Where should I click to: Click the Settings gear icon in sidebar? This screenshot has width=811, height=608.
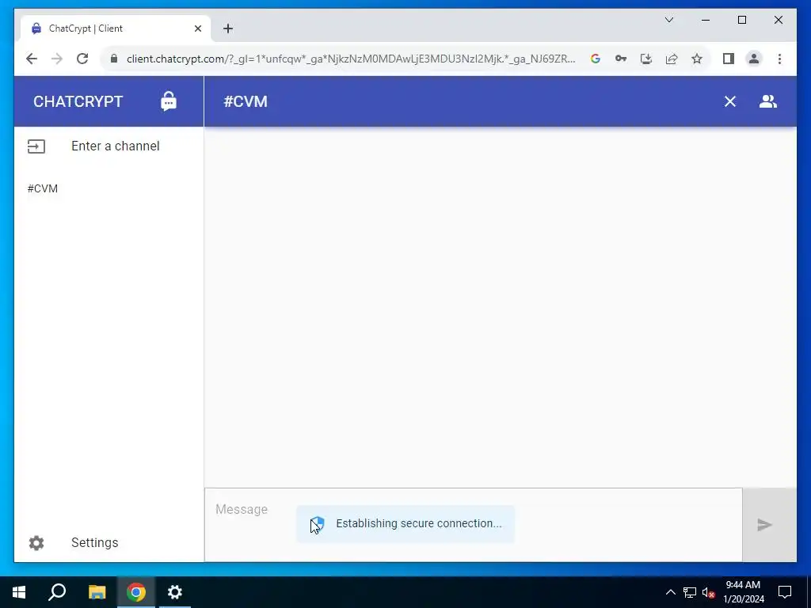(36, 543)
